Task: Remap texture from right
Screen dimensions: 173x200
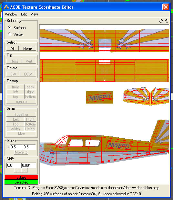Action: tap(30, 92)
